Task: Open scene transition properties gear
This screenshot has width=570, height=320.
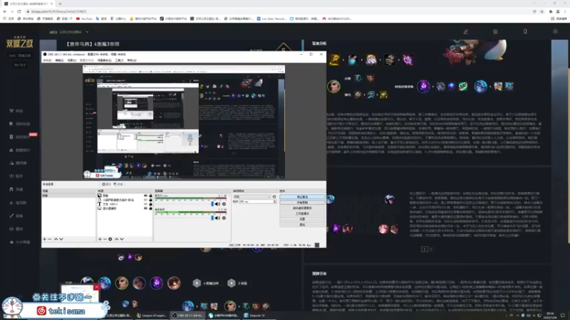Action: [x=274, y=197]
